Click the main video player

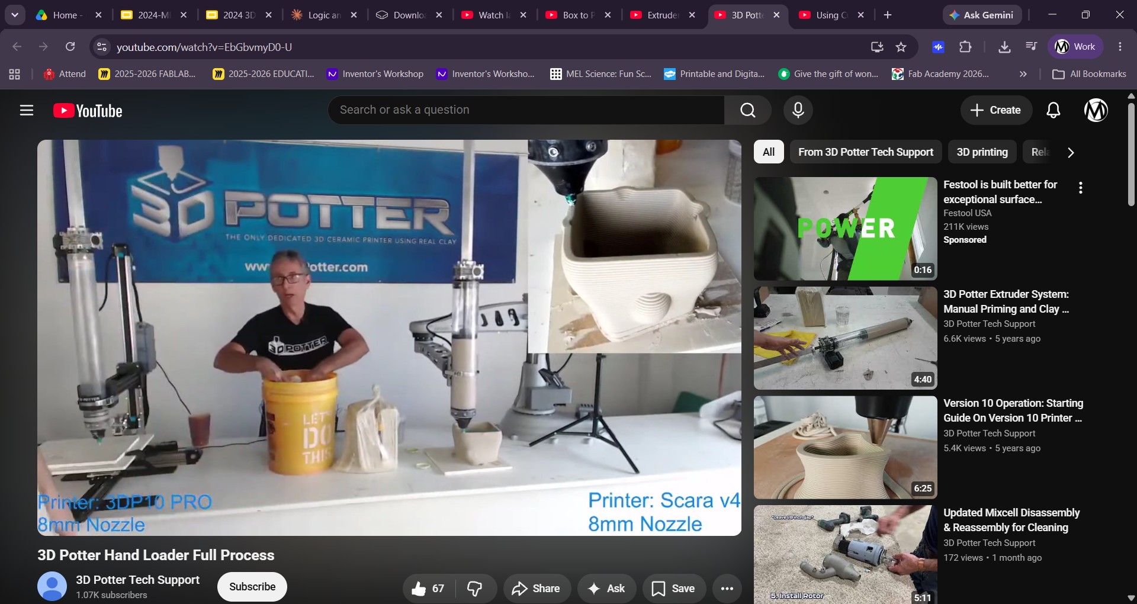tap(389, 338)
